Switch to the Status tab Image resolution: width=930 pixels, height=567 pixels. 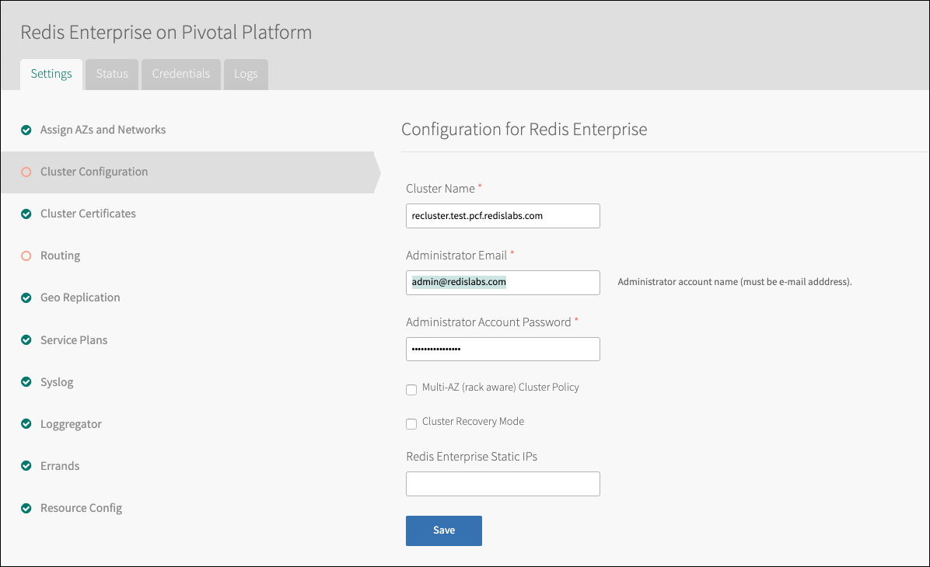112,74
